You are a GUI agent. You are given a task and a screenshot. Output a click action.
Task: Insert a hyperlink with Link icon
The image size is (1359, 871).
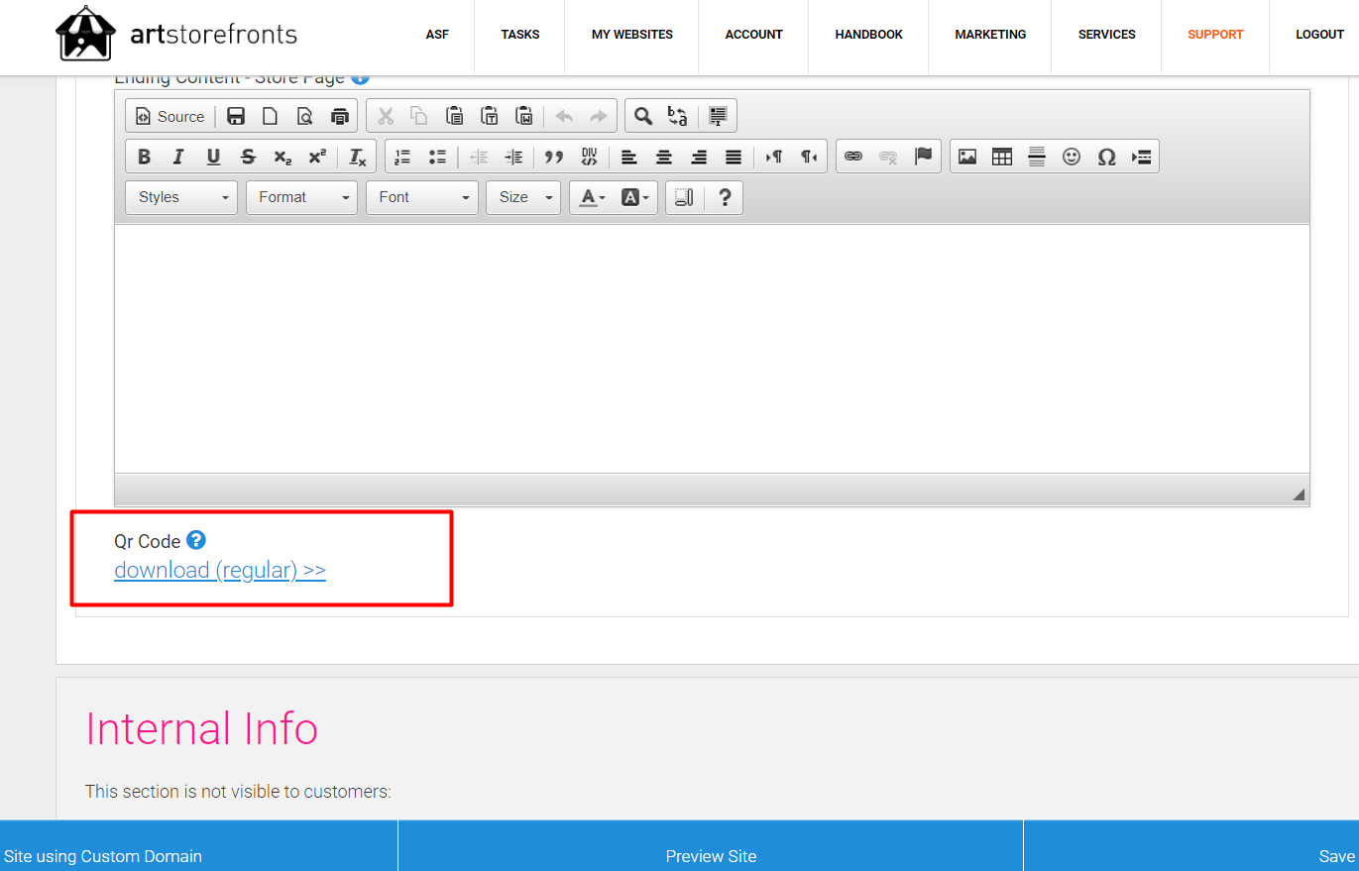tap(853, 157)
